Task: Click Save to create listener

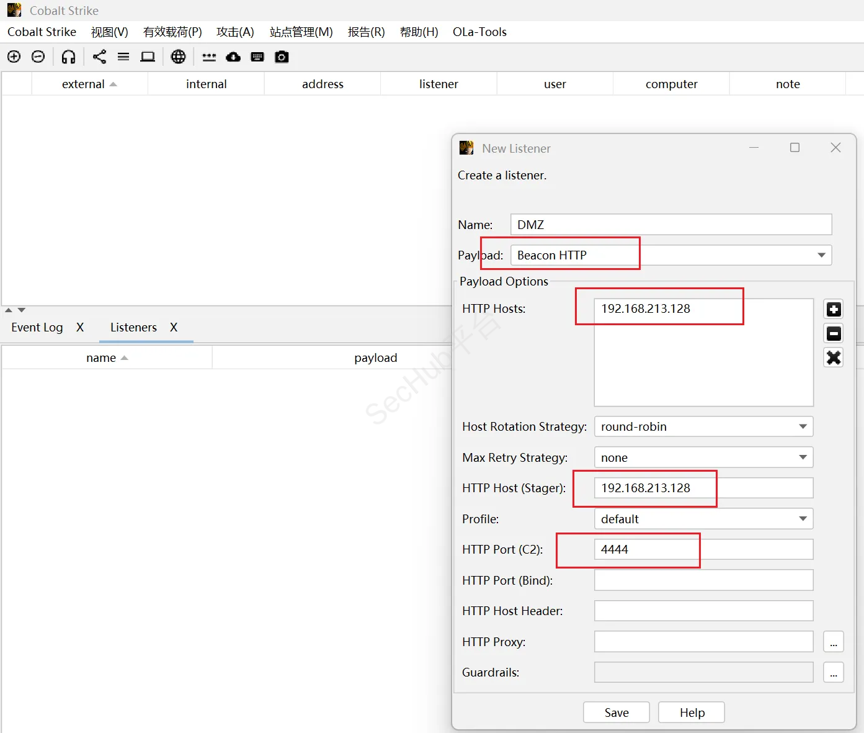Action: [x=617, y=713]
